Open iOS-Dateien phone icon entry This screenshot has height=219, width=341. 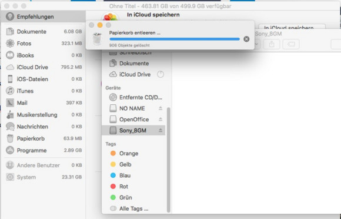coord(10,79)
